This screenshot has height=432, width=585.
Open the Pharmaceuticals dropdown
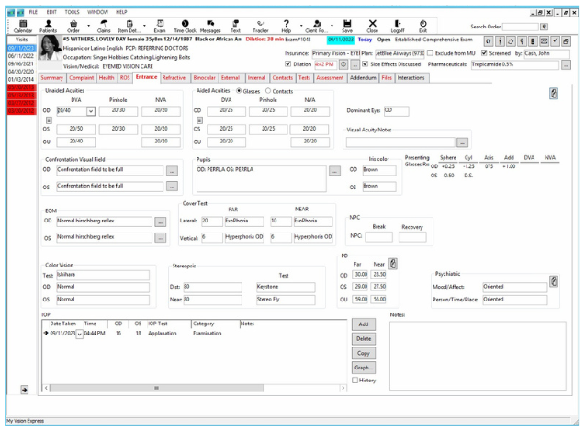(x=565, y=64)
